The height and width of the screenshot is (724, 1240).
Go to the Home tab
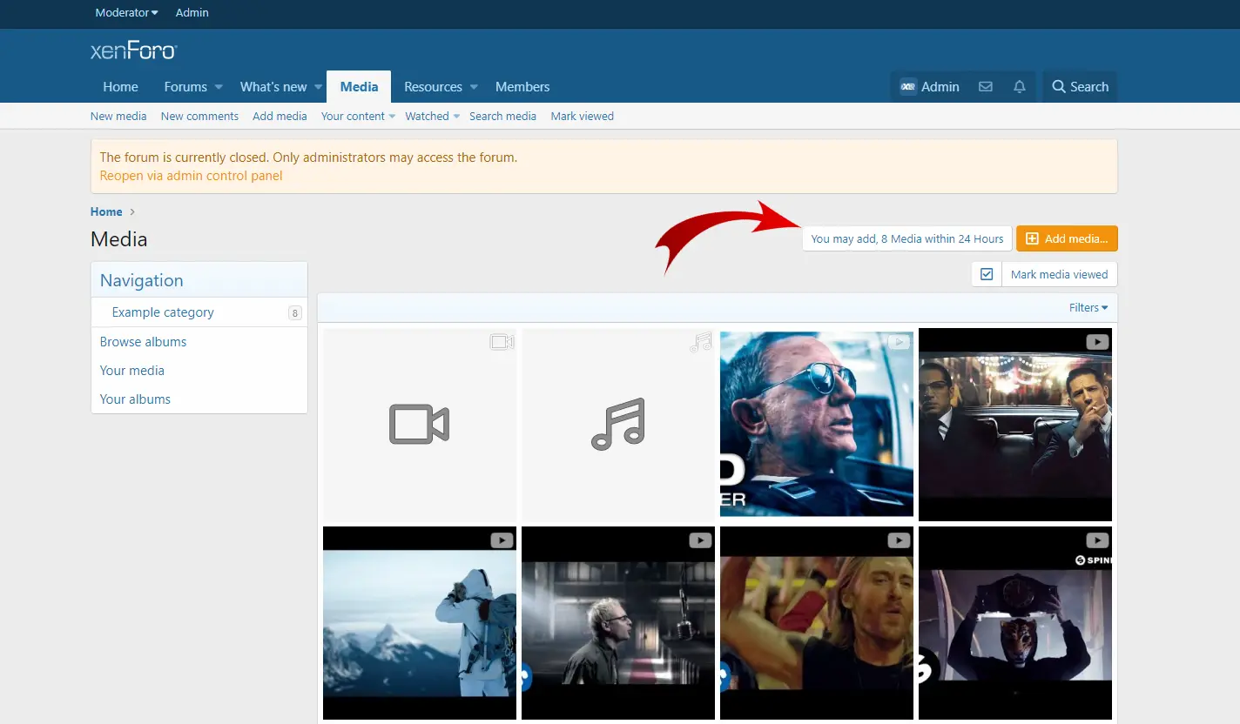tap(120, 87)
